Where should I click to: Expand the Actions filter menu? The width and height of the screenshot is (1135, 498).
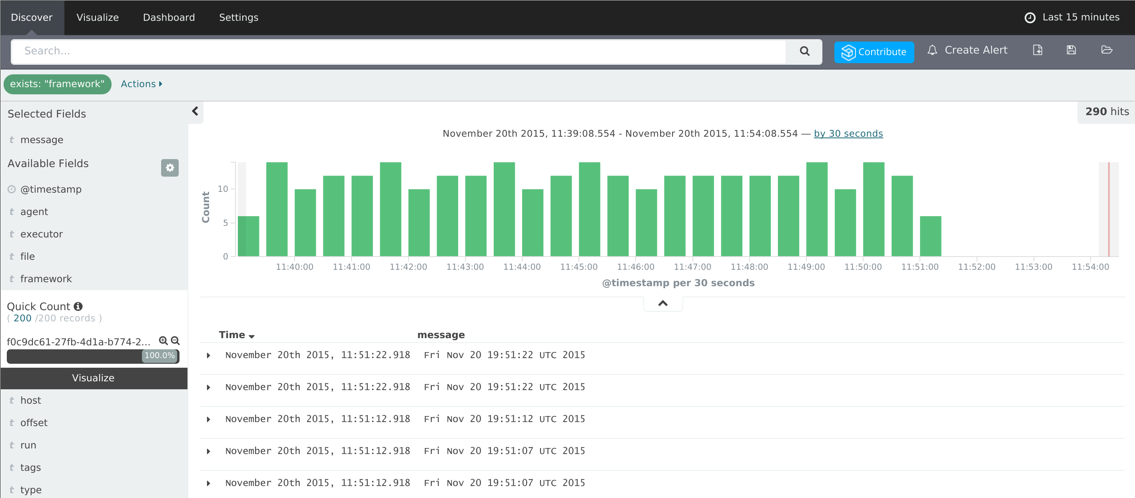pyautogui.click(x=142, y=84)
